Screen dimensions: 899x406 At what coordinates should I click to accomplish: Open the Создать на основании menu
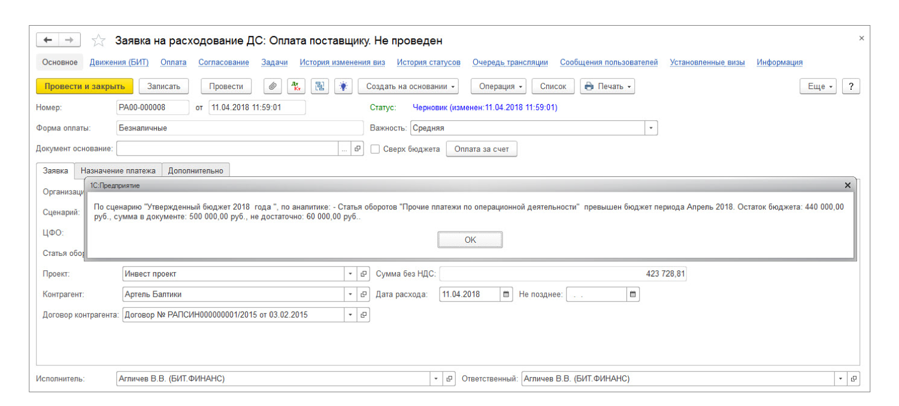pyautogui.click(x=410, y=86)
